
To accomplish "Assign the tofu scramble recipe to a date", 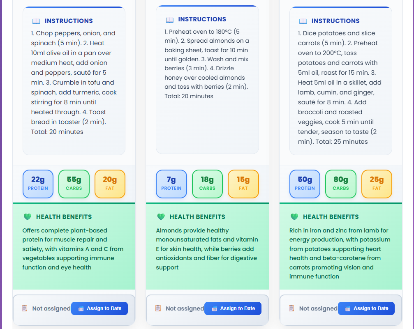I will coord(99,308).
